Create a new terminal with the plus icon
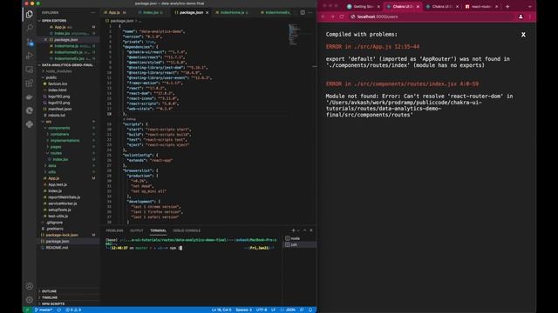This screenshot has width=558, height=313. click(x=293, y=230)
